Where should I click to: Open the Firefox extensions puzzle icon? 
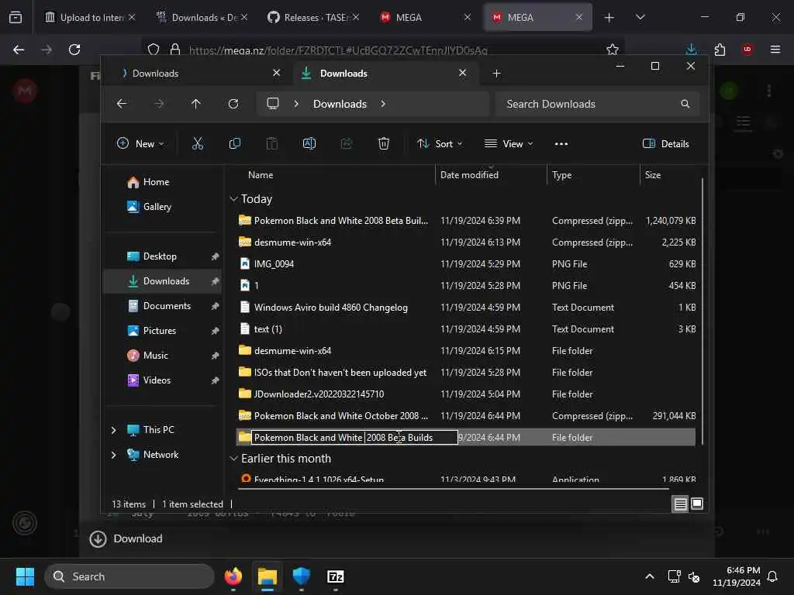720,50
